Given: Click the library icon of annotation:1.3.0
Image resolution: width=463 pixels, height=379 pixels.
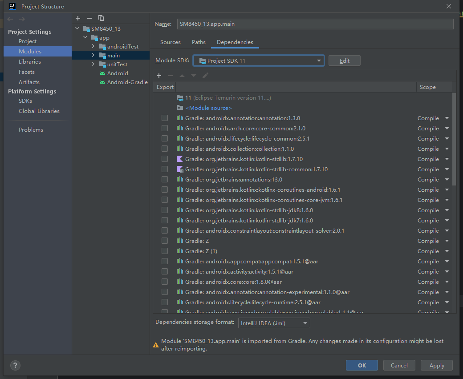Looking at the screenshot, I should click(180, 118).
